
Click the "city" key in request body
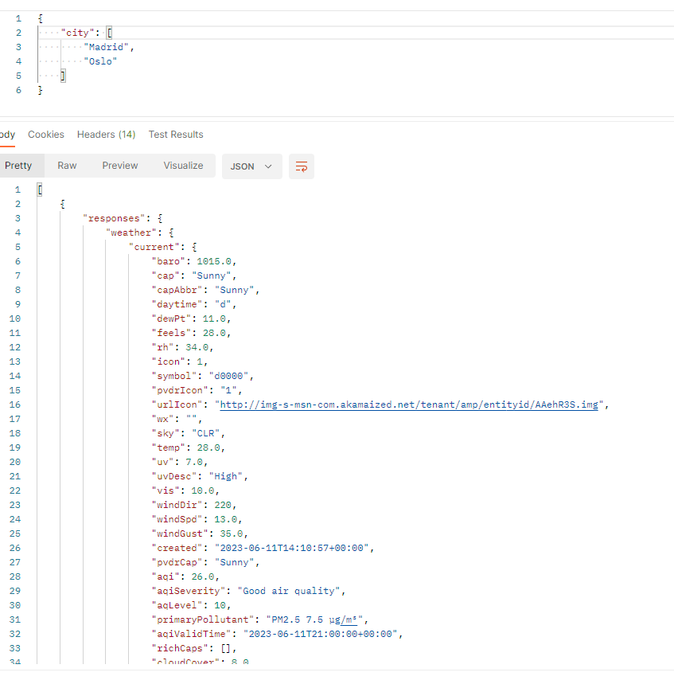78,33
